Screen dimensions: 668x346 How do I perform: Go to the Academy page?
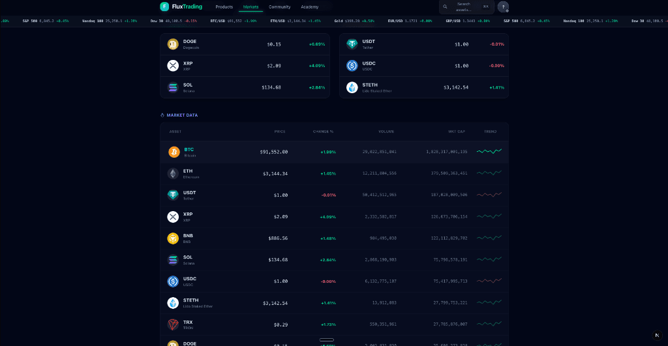pos(310,7)
